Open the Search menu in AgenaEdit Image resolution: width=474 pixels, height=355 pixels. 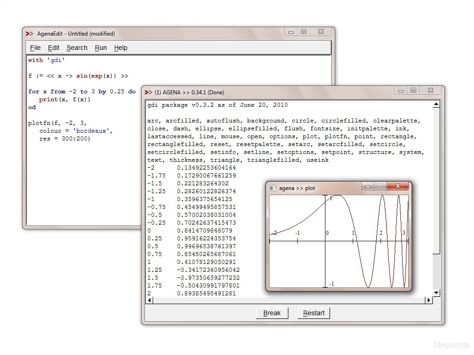[77, 48]
